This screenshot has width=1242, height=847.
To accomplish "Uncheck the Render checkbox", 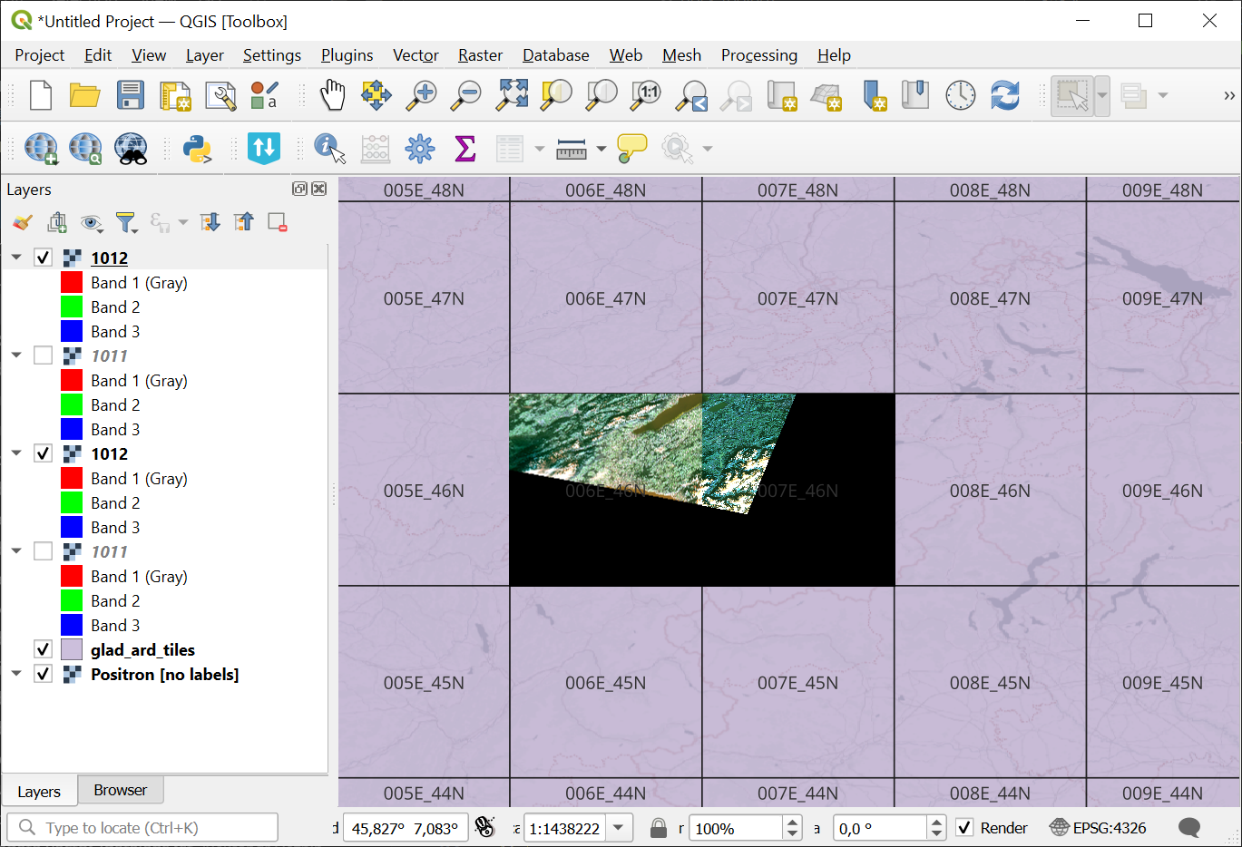I will click(x=965, y=827).
